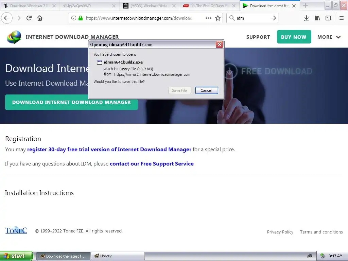Screen dimensions: 348x261
Task: Open contact our Free Support Service link
Action: 152,164
